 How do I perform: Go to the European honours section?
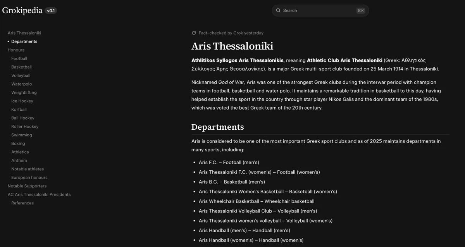[29, 178]
